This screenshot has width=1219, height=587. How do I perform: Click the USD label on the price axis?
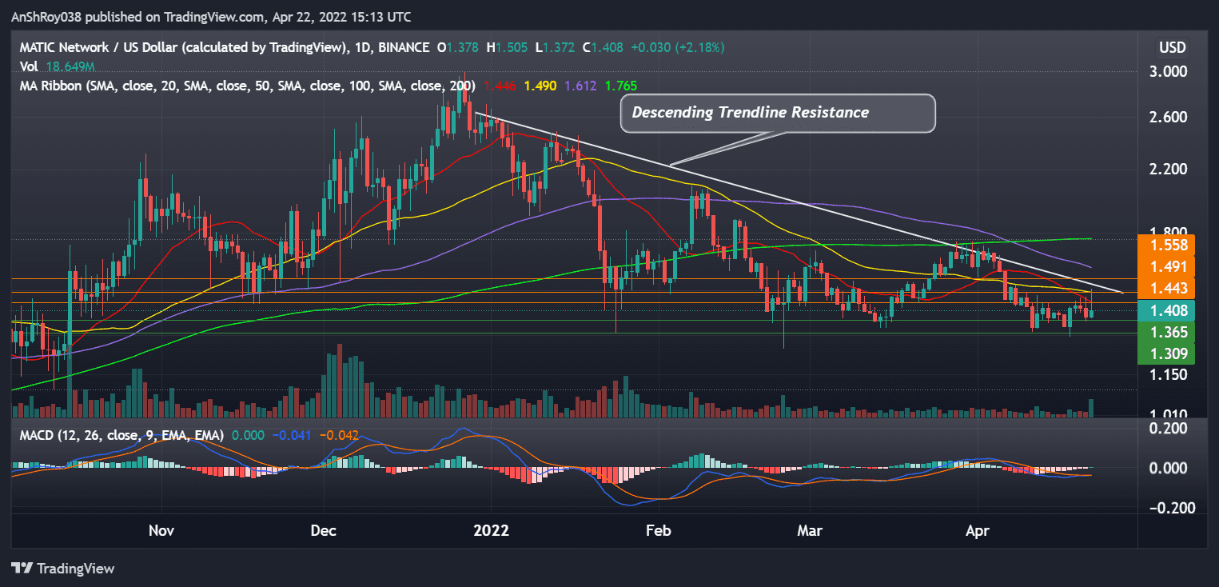(x=1173, y=47)
